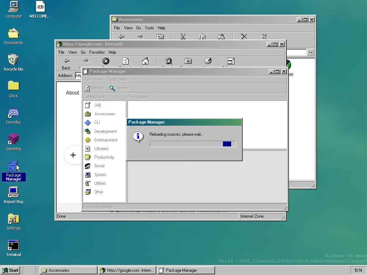Switch to Accessories taskbar button
The width and height of the screenshot is (367, 275).
(68, 270)
